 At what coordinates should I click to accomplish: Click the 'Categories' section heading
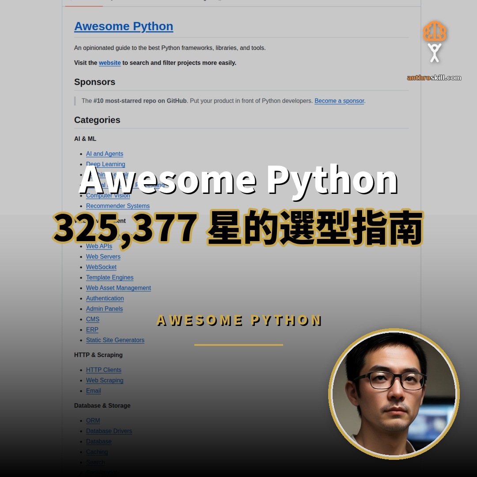97,120
